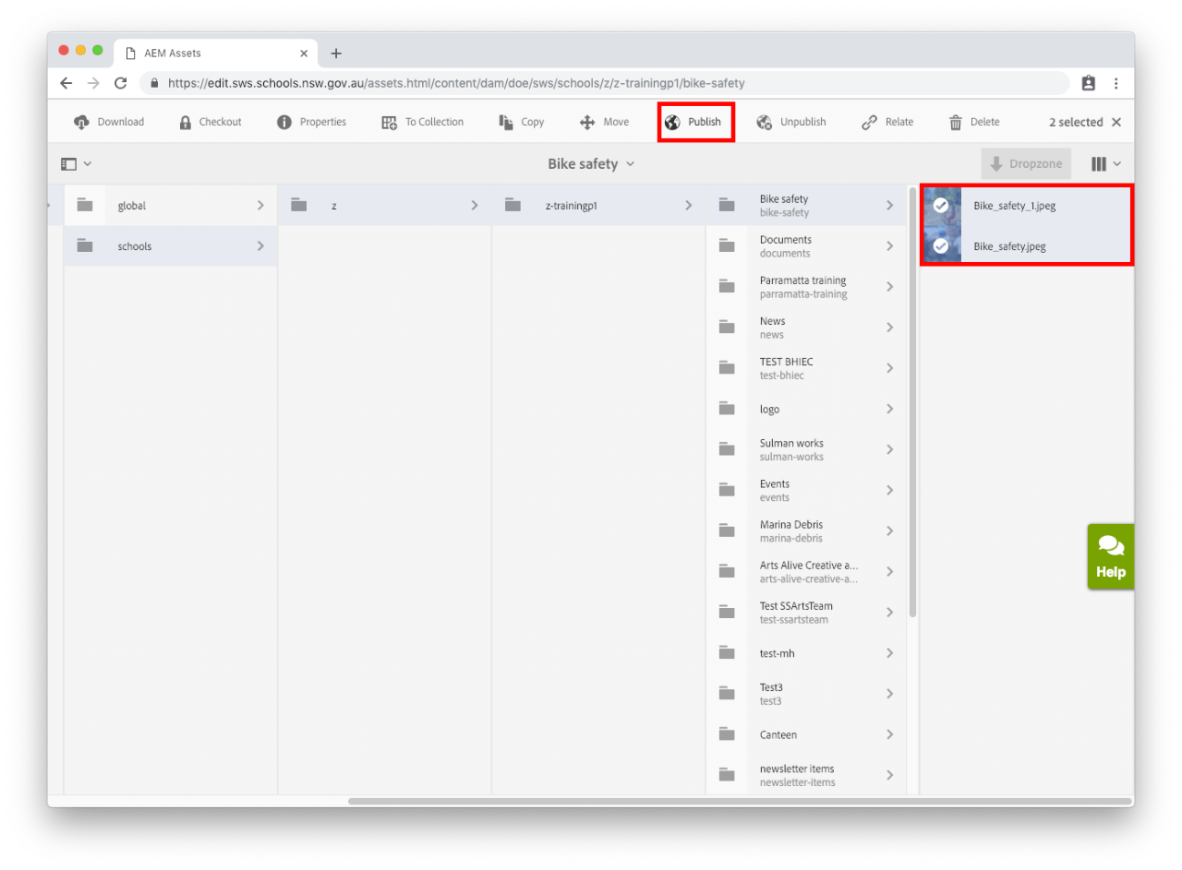Click the Unpublish label
Viewport: 1182px width, 870px height.
tap(803, 122)
